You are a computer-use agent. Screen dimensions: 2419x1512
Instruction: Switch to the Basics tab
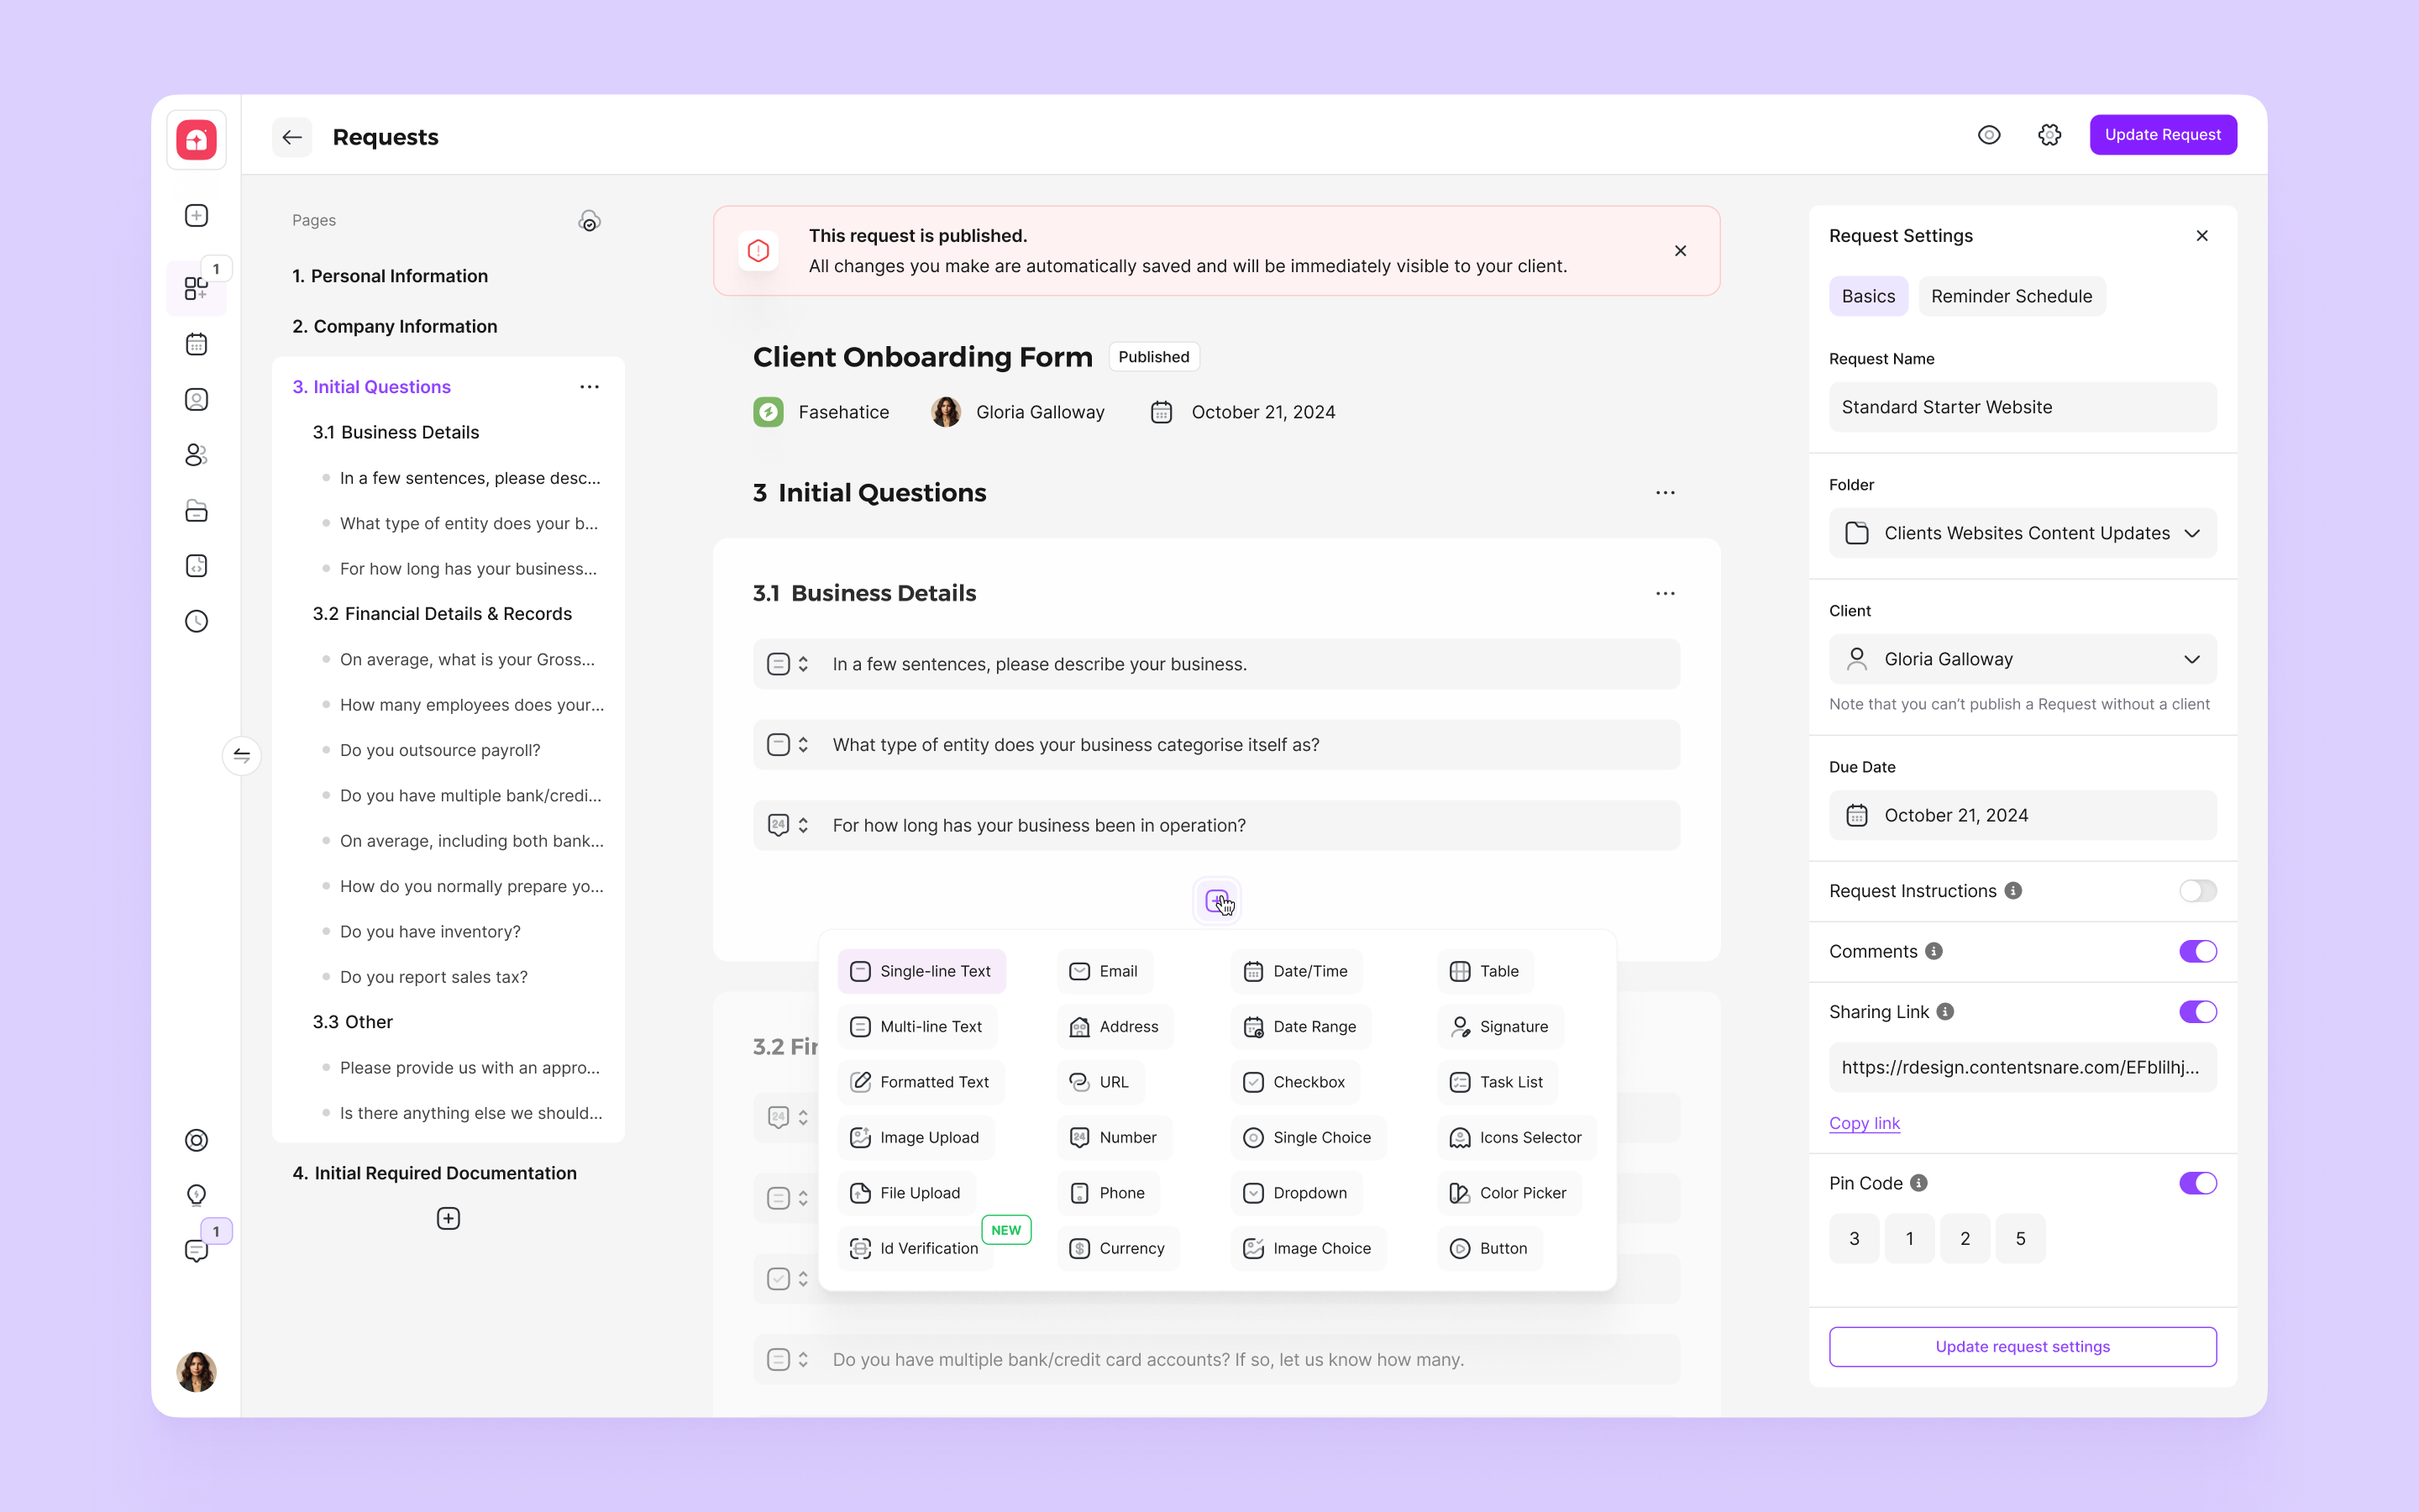click(1868, 296)
